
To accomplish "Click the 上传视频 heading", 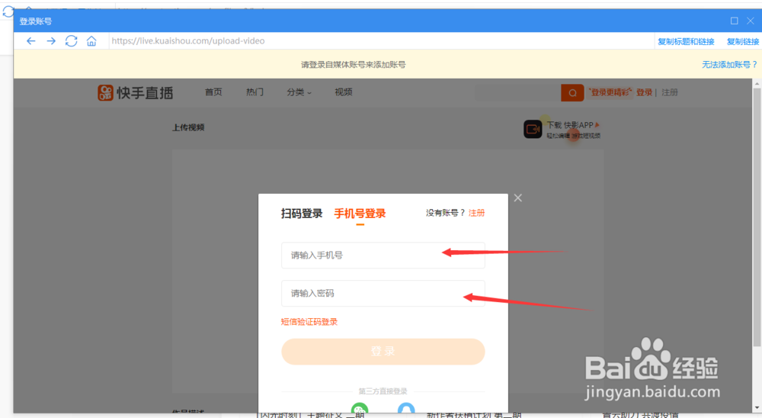I will [x=188, y=127].
